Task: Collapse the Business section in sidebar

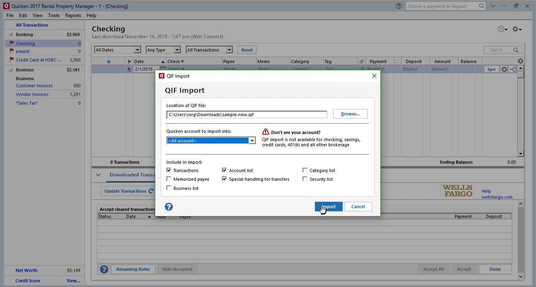Action: [11, 70]
